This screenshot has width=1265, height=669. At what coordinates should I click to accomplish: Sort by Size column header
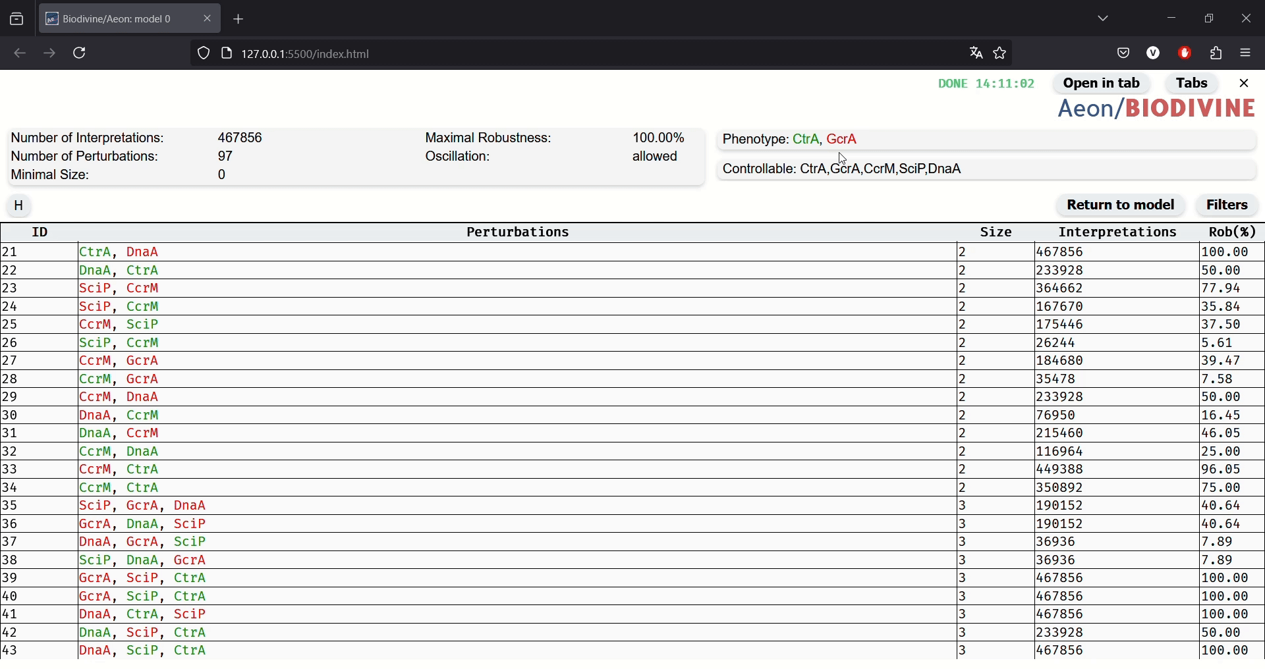(x=996, y=232)
